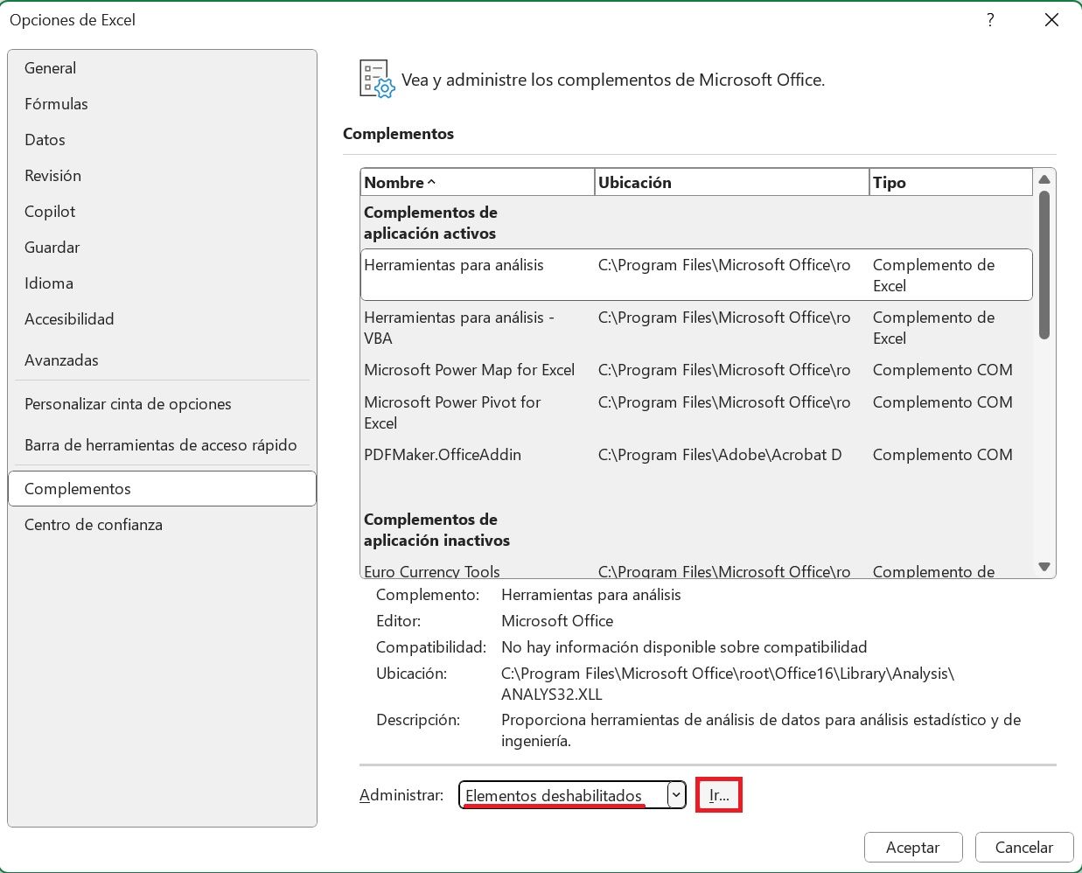The height and width of the screenshot is (873, 1082).
Task: Switch to the Centro de confianza category
Action: (x=94, y=525)
